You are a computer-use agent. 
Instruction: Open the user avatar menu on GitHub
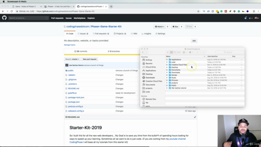257,18
